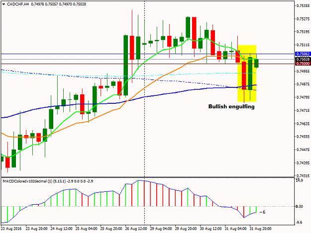Click the 0.74875 price axis value
The height and width of the screenshot is (233, 311).
[x=303, y=84]
